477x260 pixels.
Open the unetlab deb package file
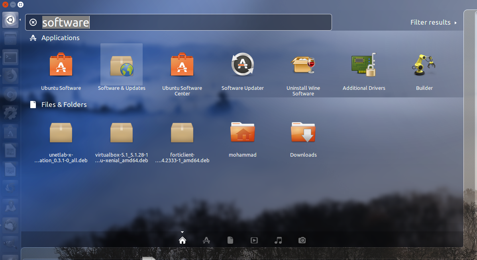(61, 132)
